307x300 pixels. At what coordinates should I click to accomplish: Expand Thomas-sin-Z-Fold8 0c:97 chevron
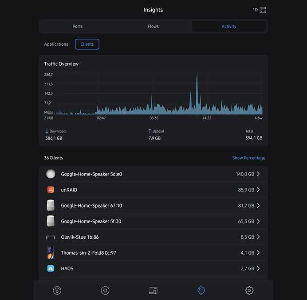click(258, 252)
